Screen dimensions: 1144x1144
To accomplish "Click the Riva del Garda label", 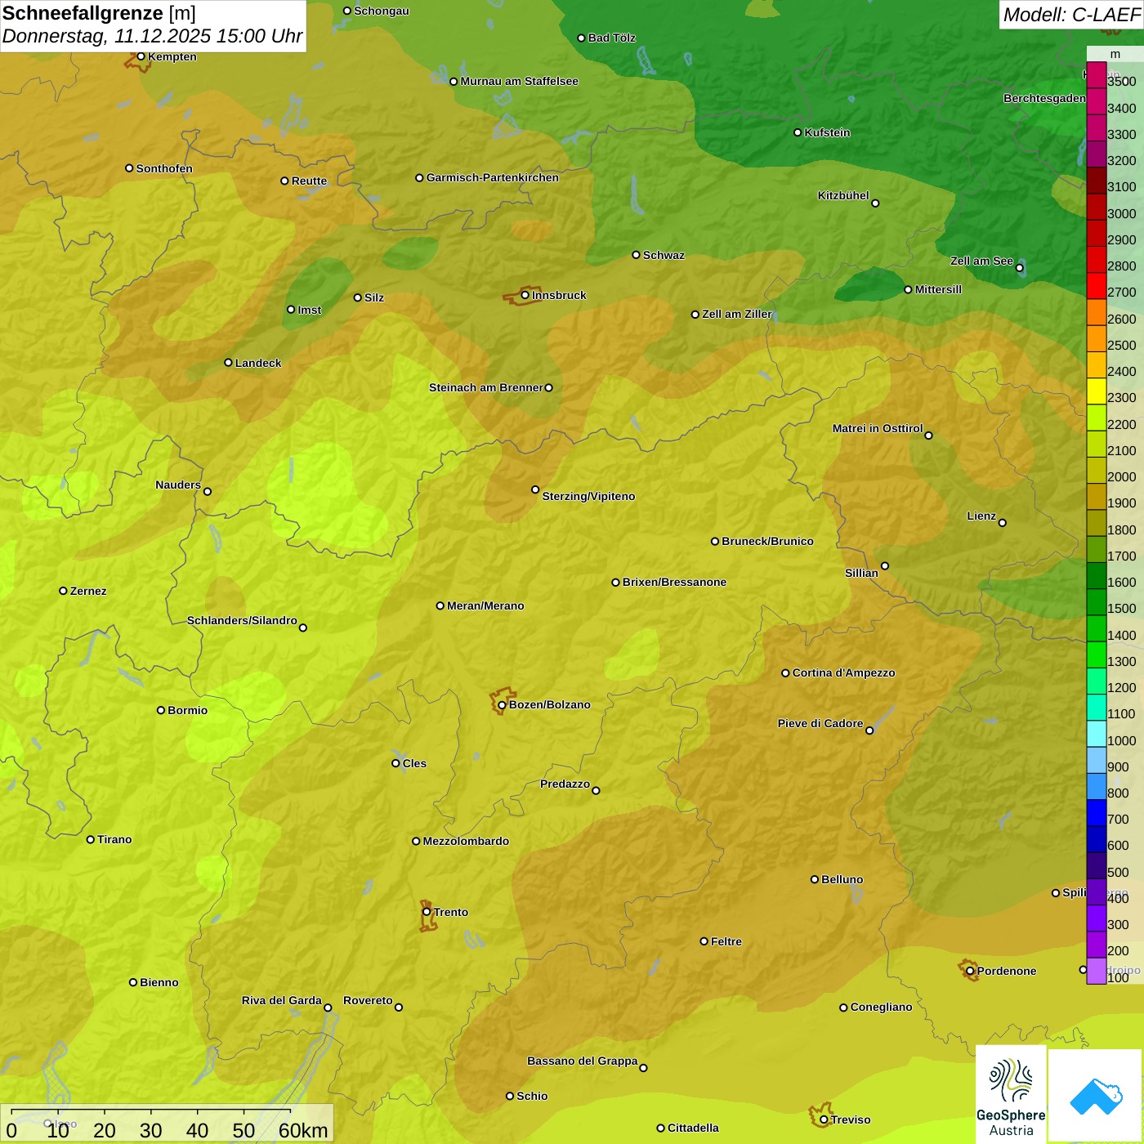I will [x=282, y=1000].
